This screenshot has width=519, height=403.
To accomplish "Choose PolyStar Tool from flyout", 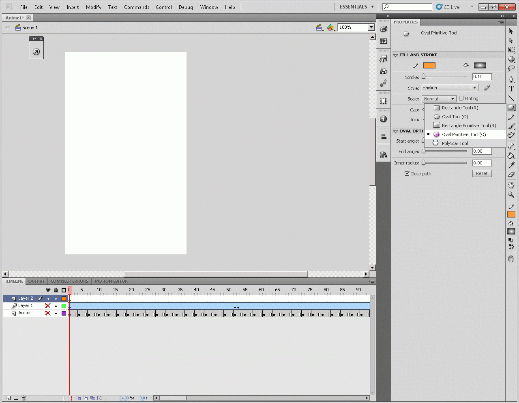I will click(x=465, y=143).
